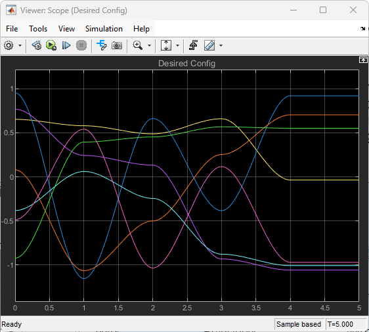Viewport: 369px width, 332px height.
Task: Take a snapshot with camera icon
Action: coord(117,45)
